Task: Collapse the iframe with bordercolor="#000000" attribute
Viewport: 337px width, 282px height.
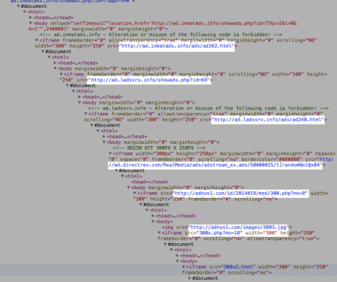Action: (110, 153)
